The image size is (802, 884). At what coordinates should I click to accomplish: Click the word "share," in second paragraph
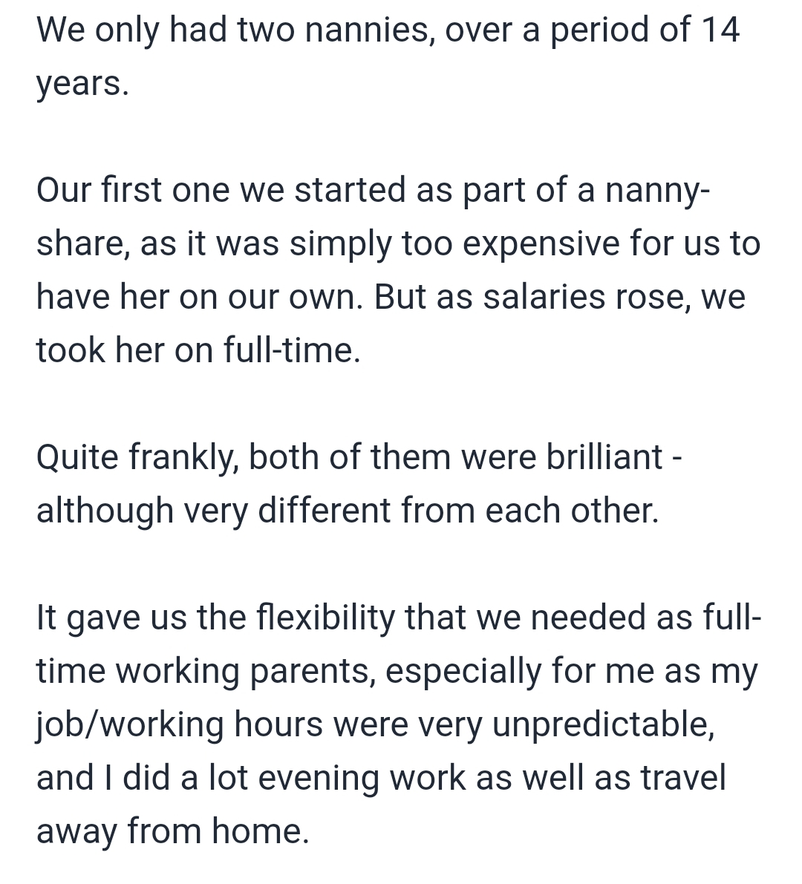(83, 243)
